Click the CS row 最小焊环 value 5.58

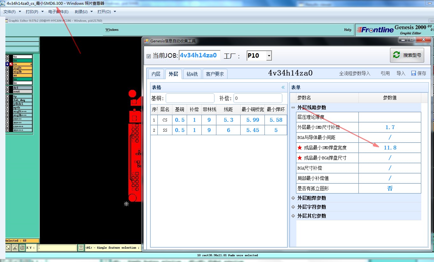coord(276,120)
